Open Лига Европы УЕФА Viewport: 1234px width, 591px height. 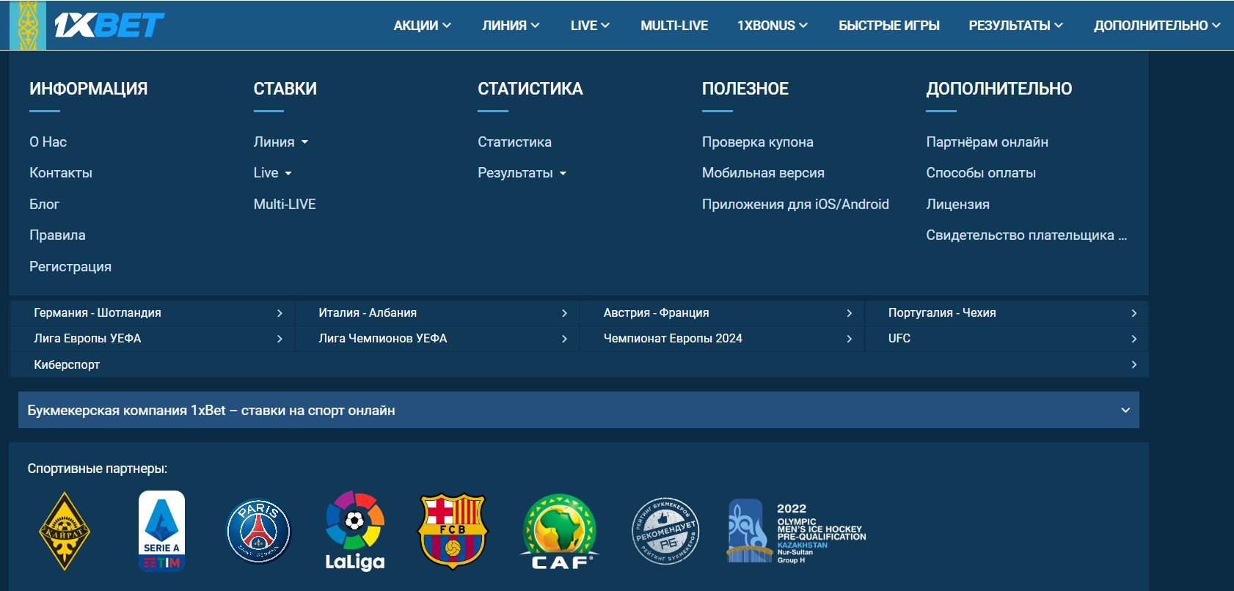click(152, 339)
